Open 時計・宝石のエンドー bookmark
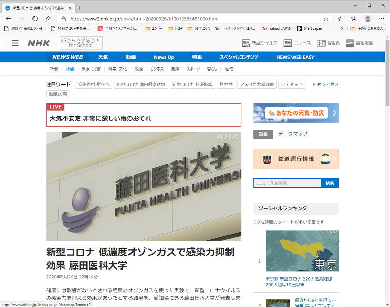 coord(25,29)
